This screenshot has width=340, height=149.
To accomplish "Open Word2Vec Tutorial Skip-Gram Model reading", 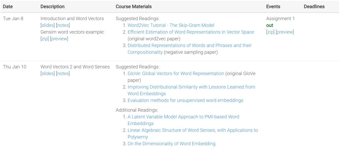I will pyautogui.click(x=171, y=25).
